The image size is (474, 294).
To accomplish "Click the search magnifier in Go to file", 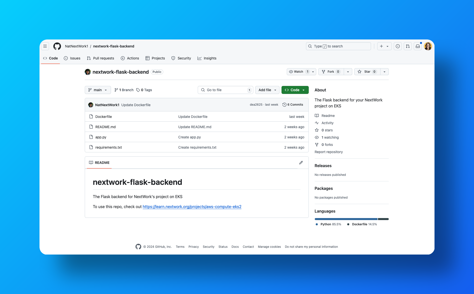I will [203, 90].
